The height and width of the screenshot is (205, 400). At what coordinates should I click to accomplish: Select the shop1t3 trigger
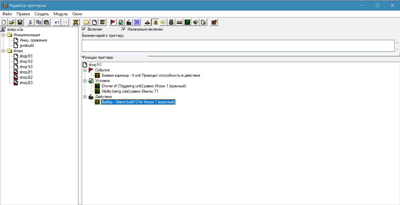(x=26, y=67)
